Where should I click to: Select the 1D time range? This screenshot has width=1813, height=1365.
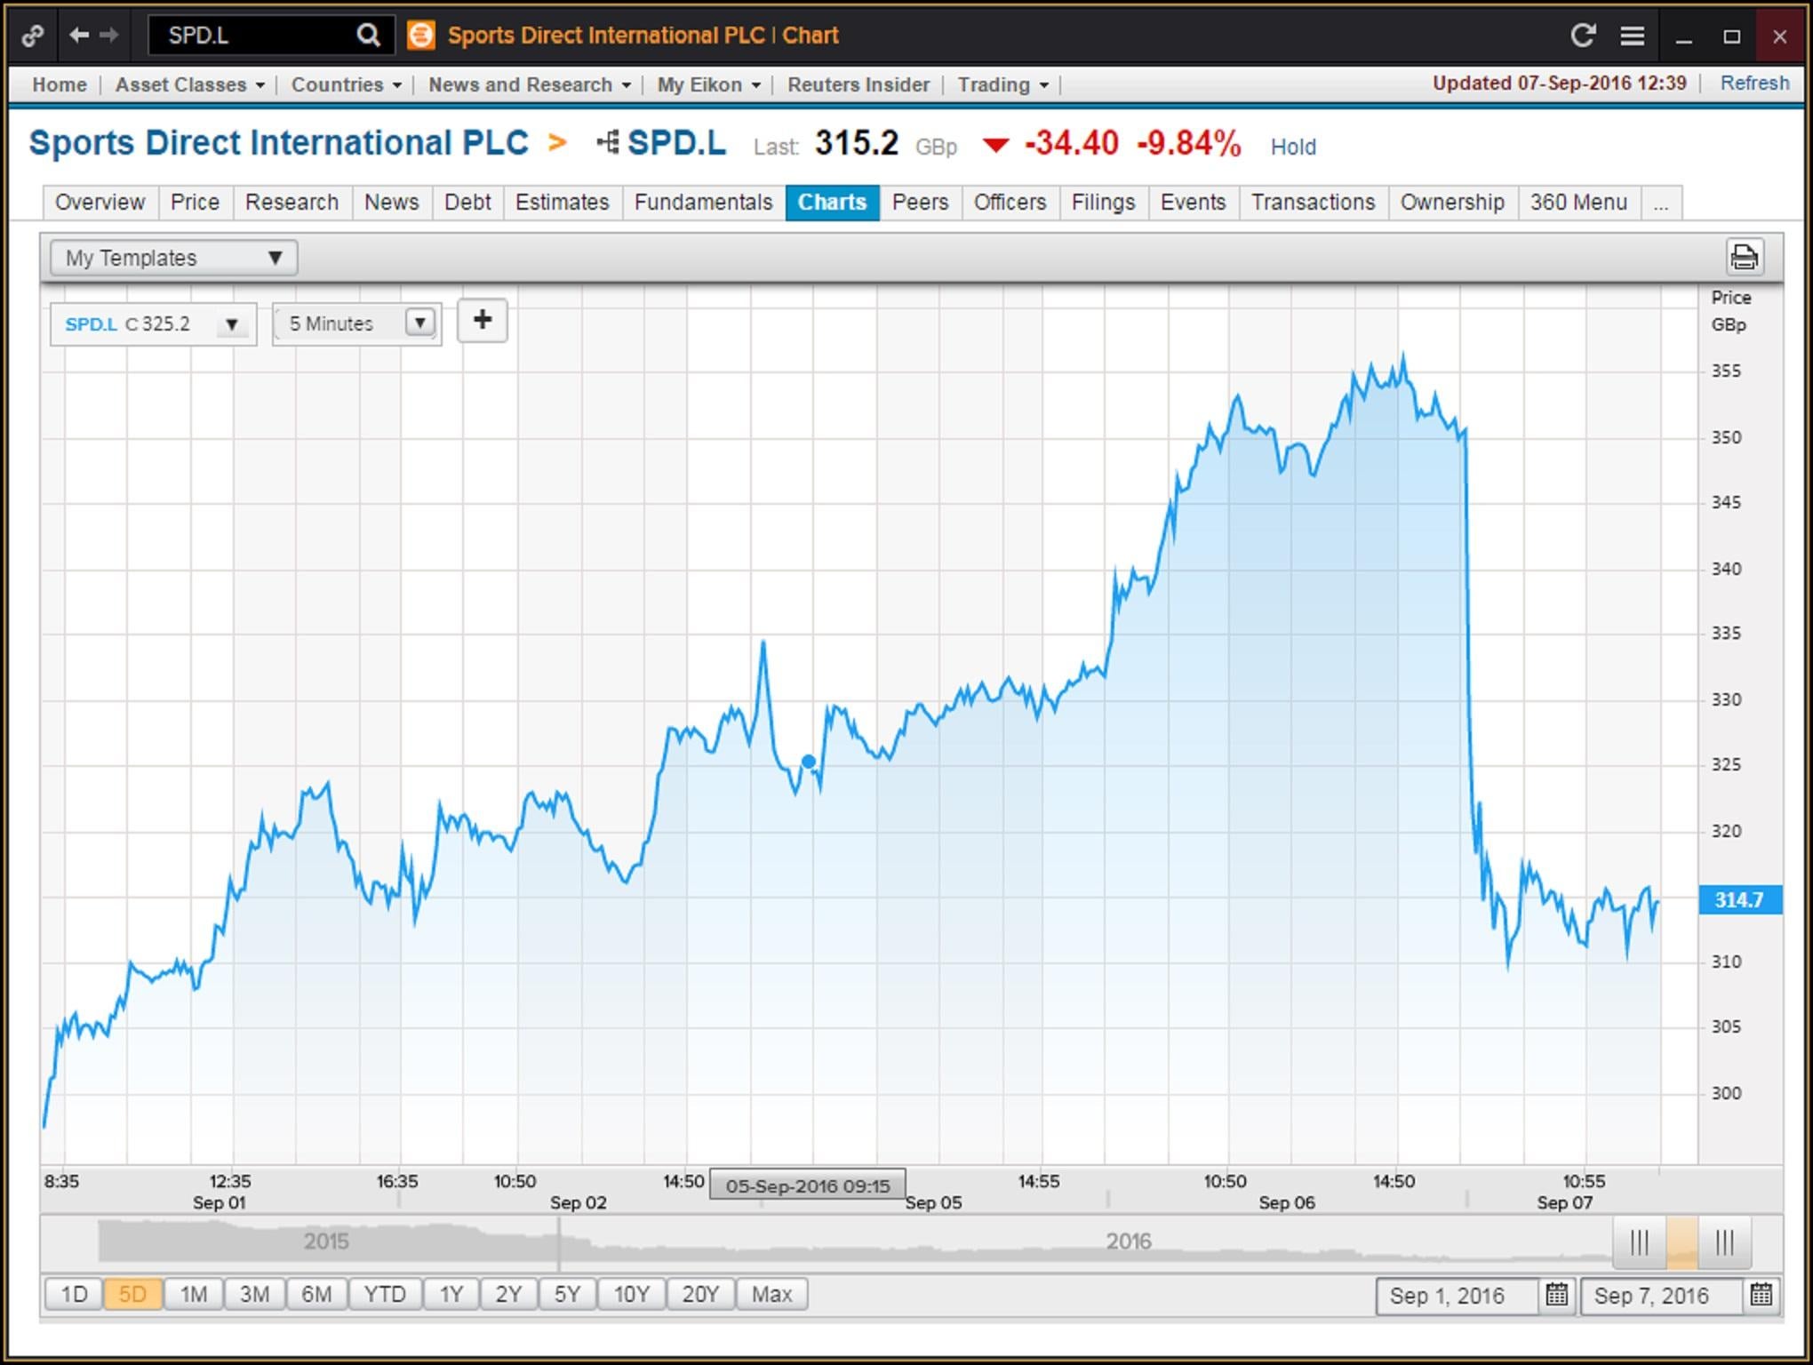[74, 1294]
